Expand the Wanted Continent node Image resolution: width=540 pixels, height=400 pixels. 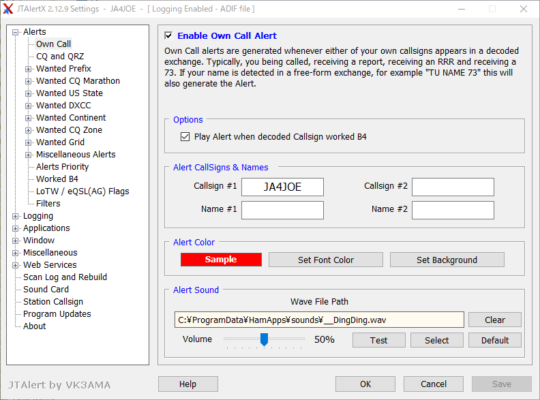[28, 118]
